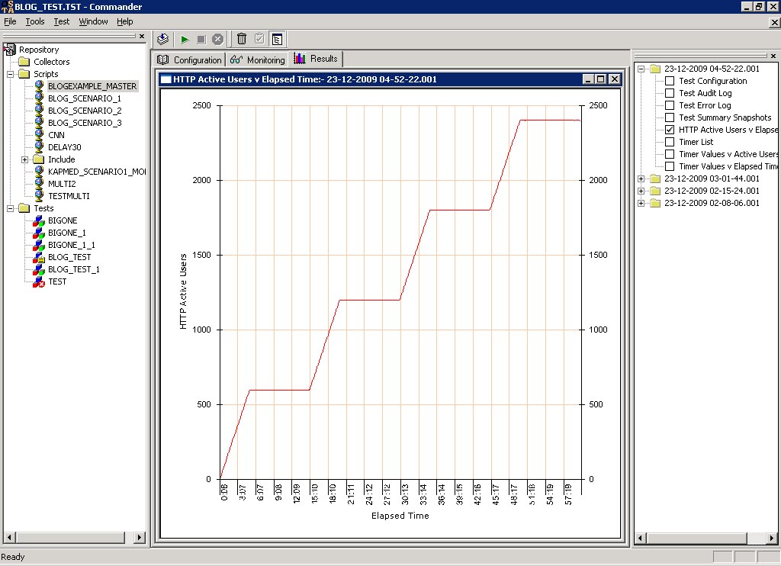The image size is (781, 566).
Task: Check the Test Audit Log checkbox
Action: (670, 93)
